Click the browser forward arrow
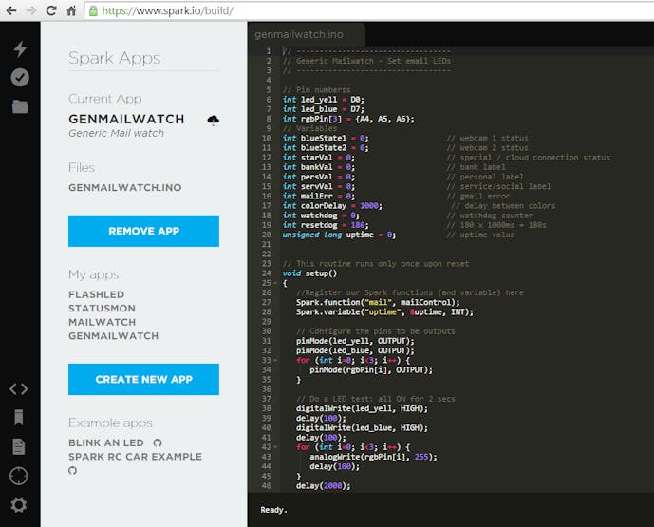The image size is (654, 527). pos(31,10)
